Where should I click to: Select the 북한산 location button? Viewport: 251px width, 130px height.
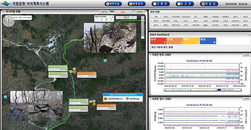point(166,25)
